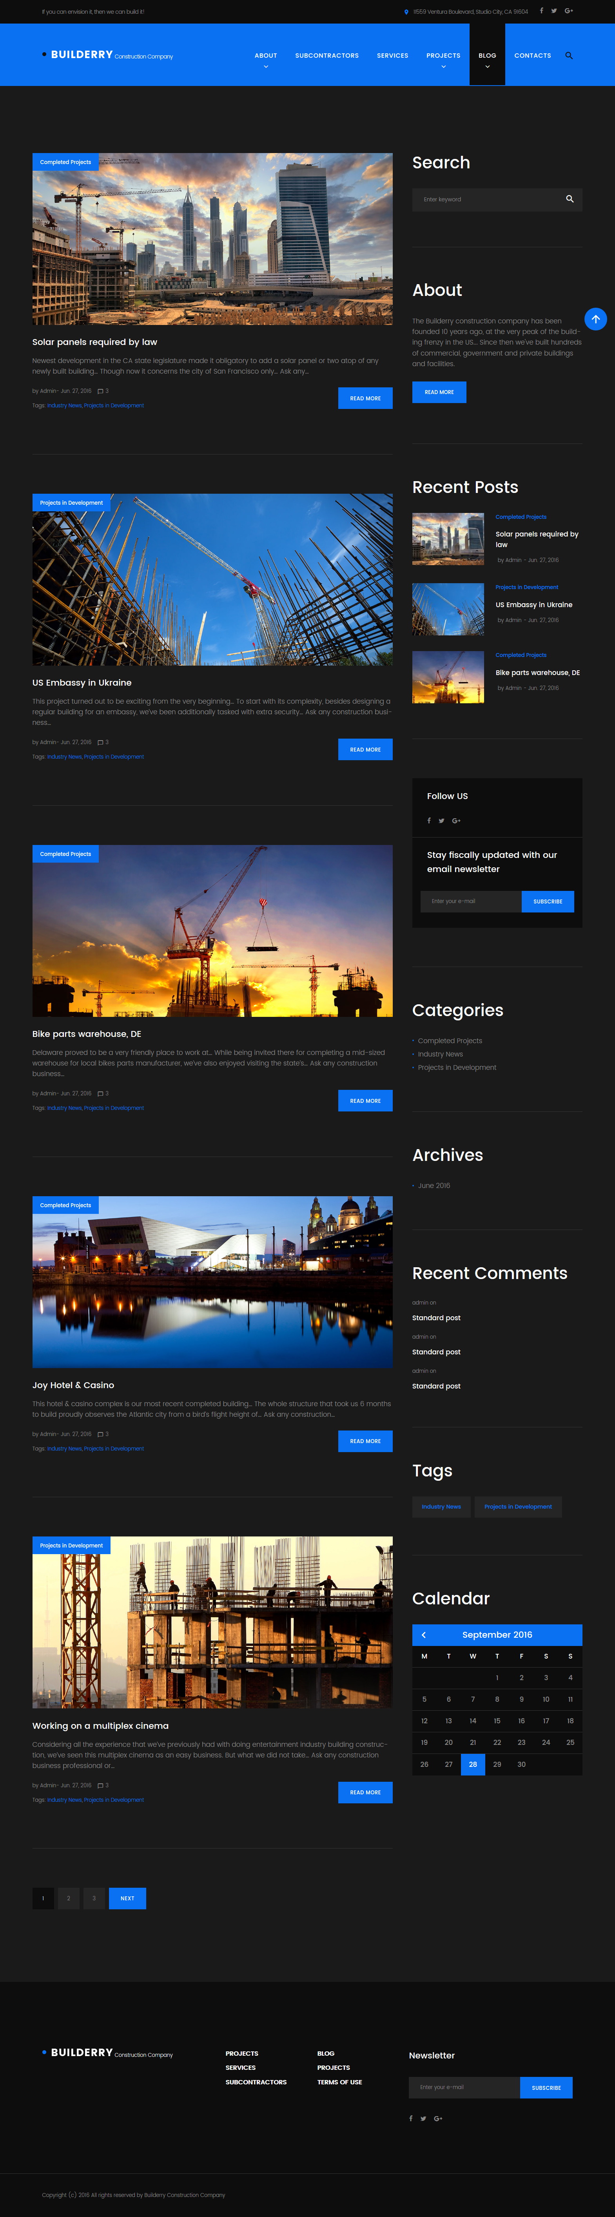Screen dimensions: 615x2217
Task: Open the Projects menu item in header
Action: click(x=443, y=55)
